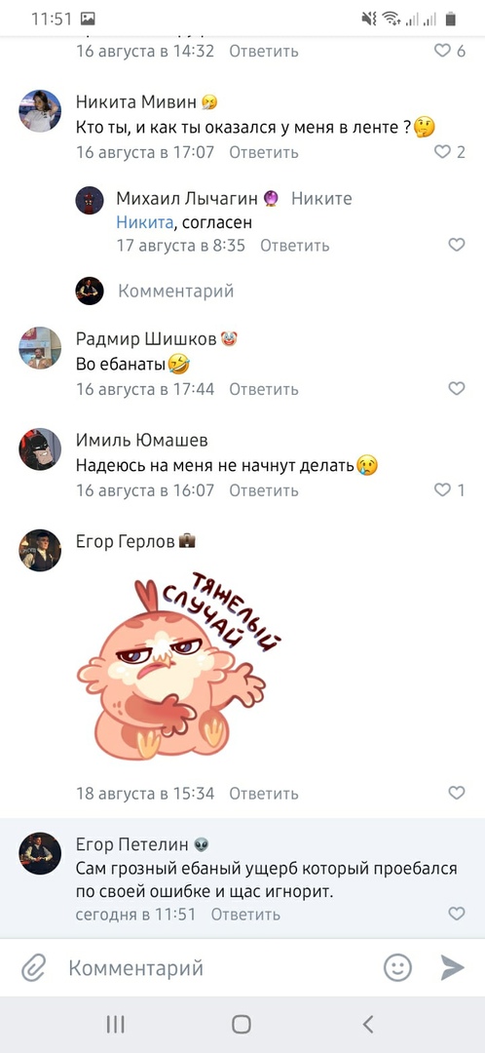Tap Android home navigation button
This screenshot has width=485, height=1053.
pyautogui.click(x=242, y=1024)
